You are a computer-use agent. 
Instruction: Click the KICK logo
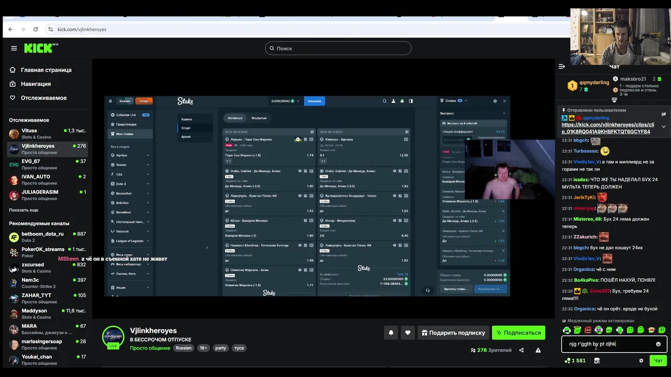click(x=41, y=48)
